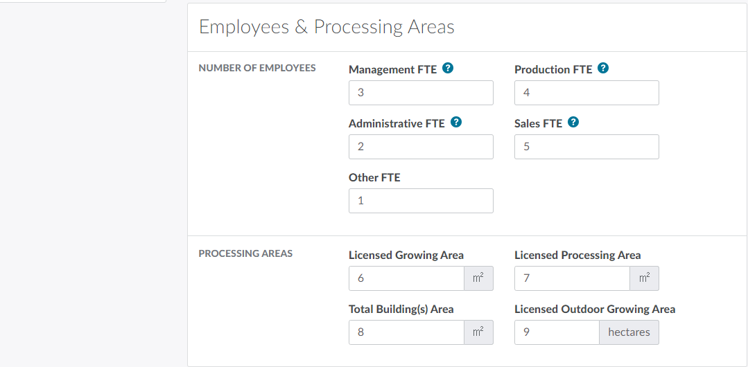Focus the Management FTE input field
Screen dimensions: 748x367
[421, 93]
